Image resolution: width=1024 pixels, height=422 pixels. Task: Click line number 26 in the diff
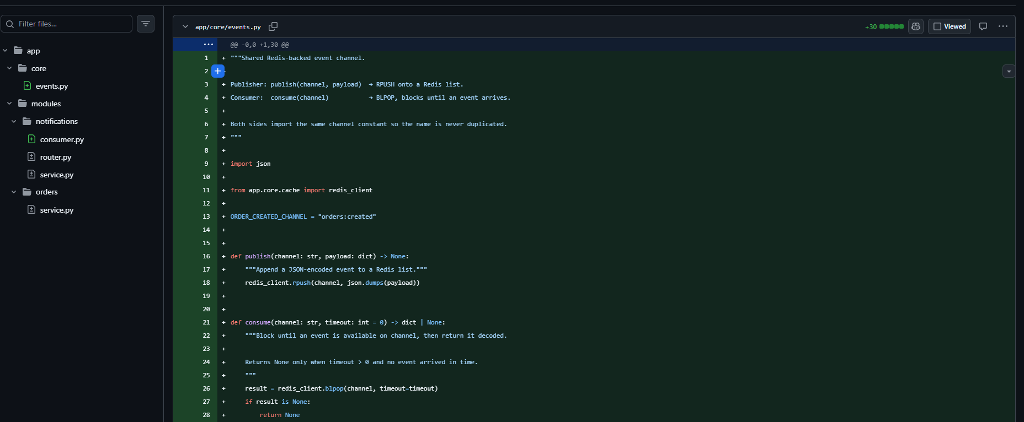(206, 388)
